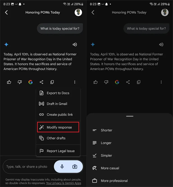This screenshot has width=173, height=187.
Task: Tap back arrow in left screen
Action: [6, 12]
